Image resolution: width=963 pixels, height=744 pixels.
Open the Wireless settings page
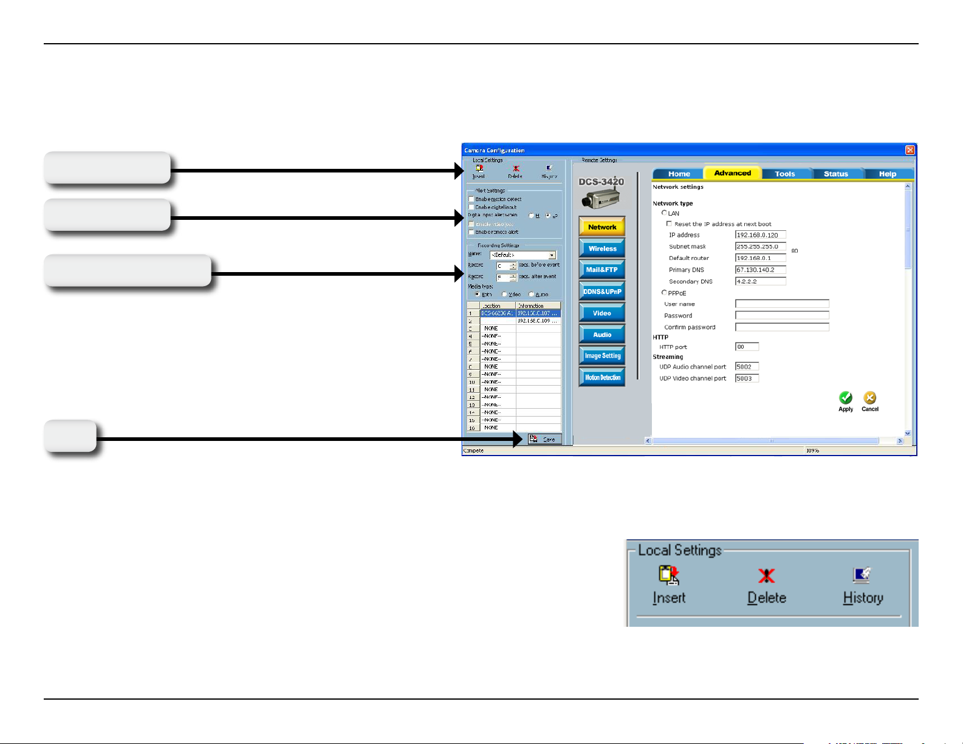(x=602, y=248)
